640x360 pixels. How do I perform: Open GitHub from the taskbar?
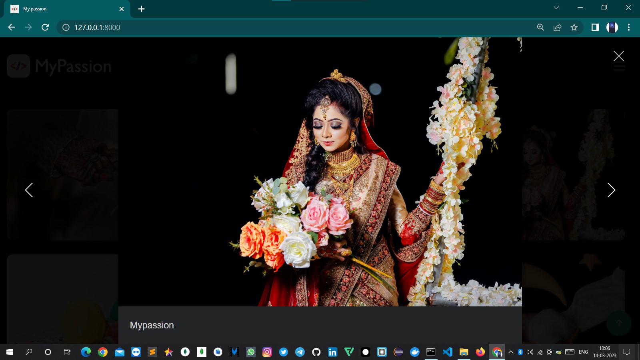point(316,352)
